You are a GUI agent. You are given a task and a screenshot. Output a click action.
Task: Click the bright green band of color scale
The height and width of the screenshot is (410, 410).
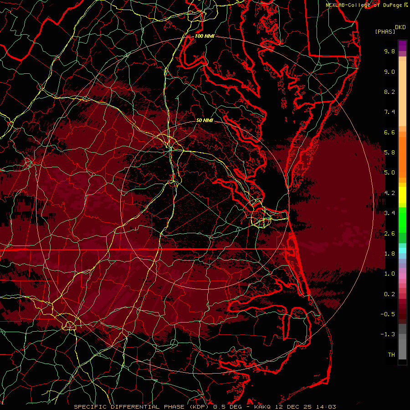point(402,220)
